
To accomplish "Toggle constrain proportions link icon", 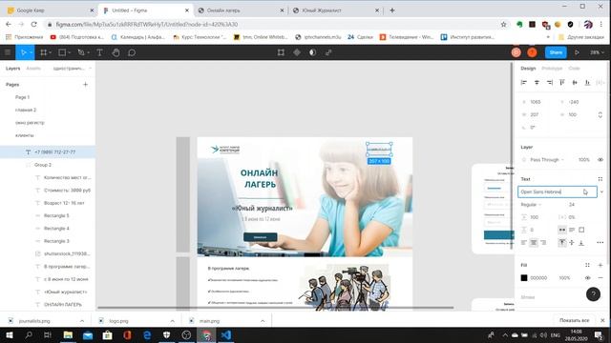I will click(600, 114).
